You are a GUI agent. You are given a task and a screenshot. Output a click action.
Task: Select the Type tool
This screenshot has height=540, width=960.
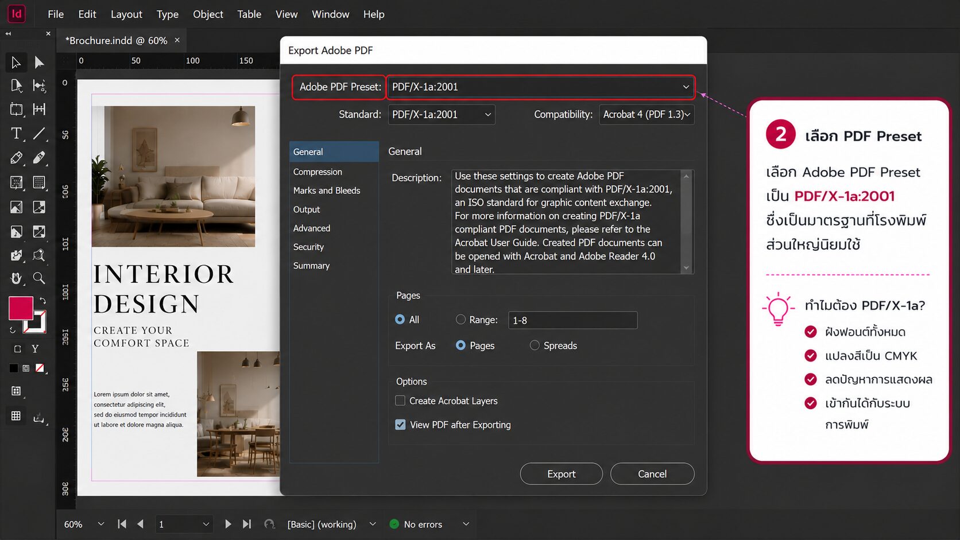pyautogui.click(x=16, y=134)
